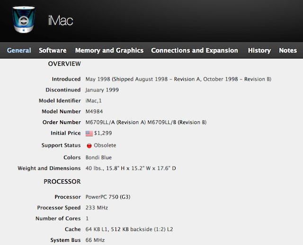Click the Bondi Blue iMac icon
This screenshot has height=245, width=303.
[x=24, y=20]
